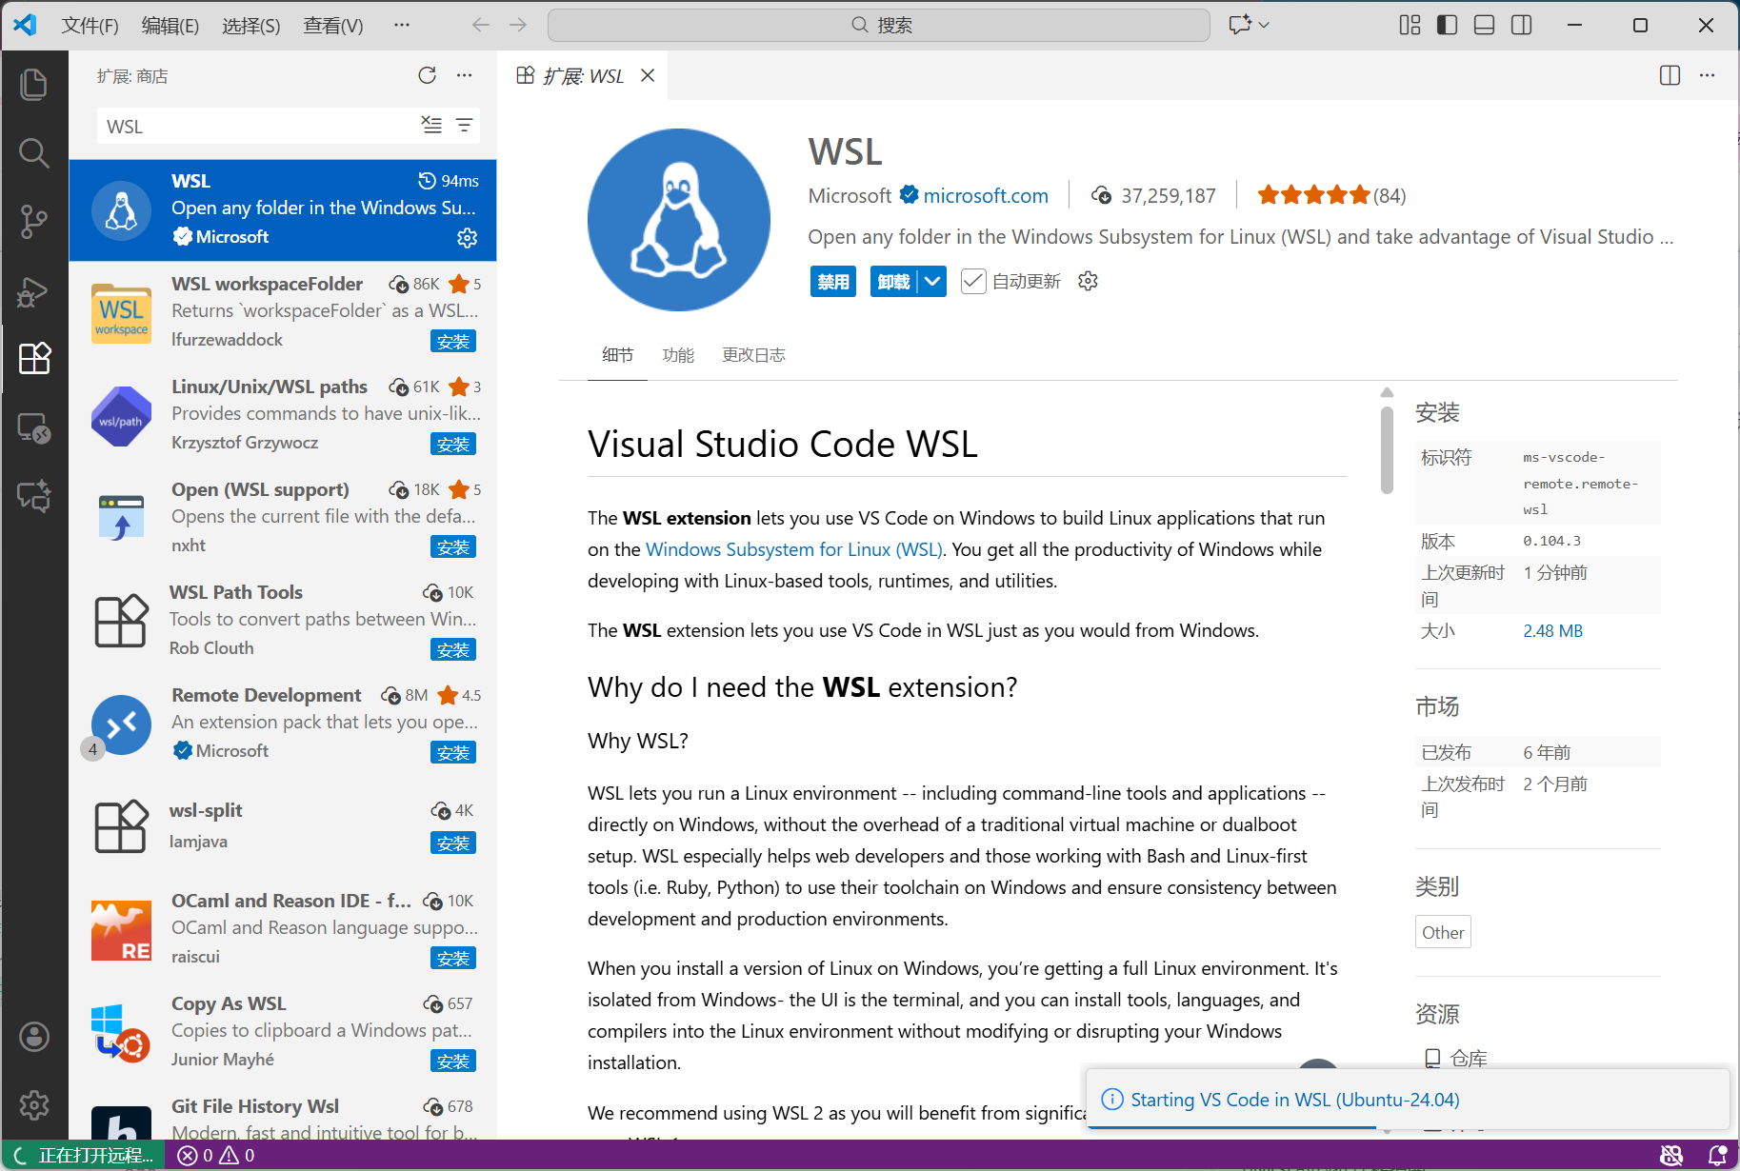Install the wsl-split extension
This screenshot has width=1740, height=1171.
[x=452, y=843]
